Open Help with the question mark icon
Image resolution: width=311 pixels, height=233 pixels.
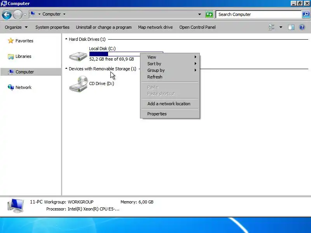pyautogui.click(x=302, y=27)
